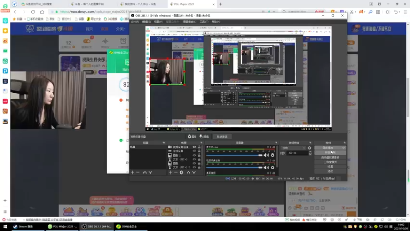This screenshot has width=410, height=231.
Task: Open OBS 文件(F) menu
Action: pyautogui.click(x=135, y=22)
